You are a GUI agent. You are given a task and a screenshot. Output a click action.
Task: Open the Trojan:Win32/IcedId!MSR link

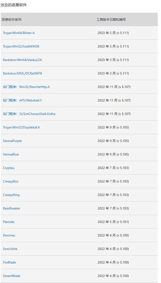(21, 46)
